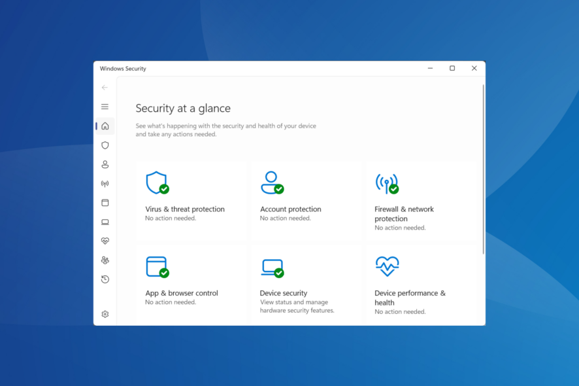The width and height of the screenshot is (579, 386).
Task: Click the 'See what's happening with the security' description
Action: (225, 130)
